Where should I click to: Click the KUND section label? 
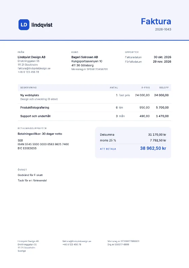pyautogui.click(x=75, y=52)
